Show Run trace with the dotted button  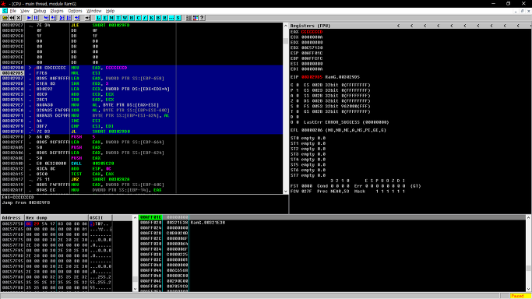[171, 18]
